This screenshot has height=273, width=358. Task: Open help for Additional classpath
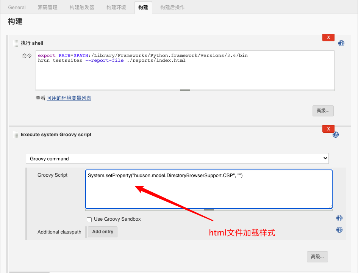point(339,229)
